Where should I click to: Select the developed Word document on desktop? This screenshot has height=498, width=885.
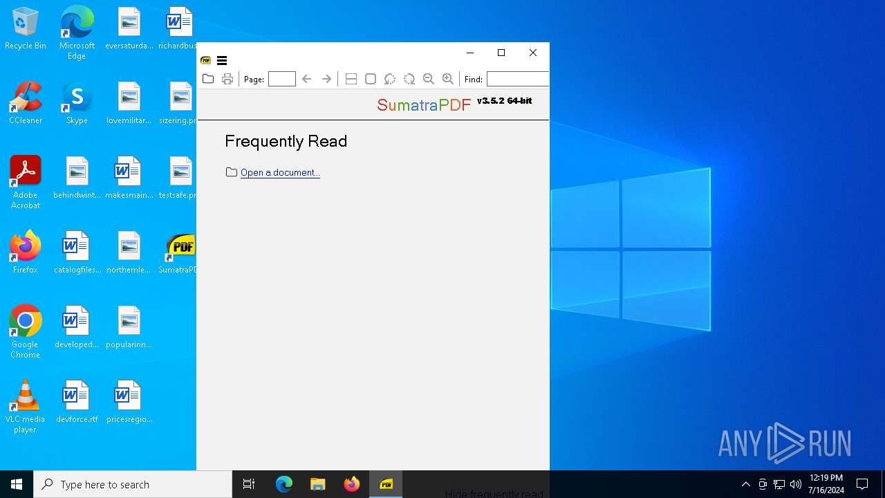click(77, 327)
